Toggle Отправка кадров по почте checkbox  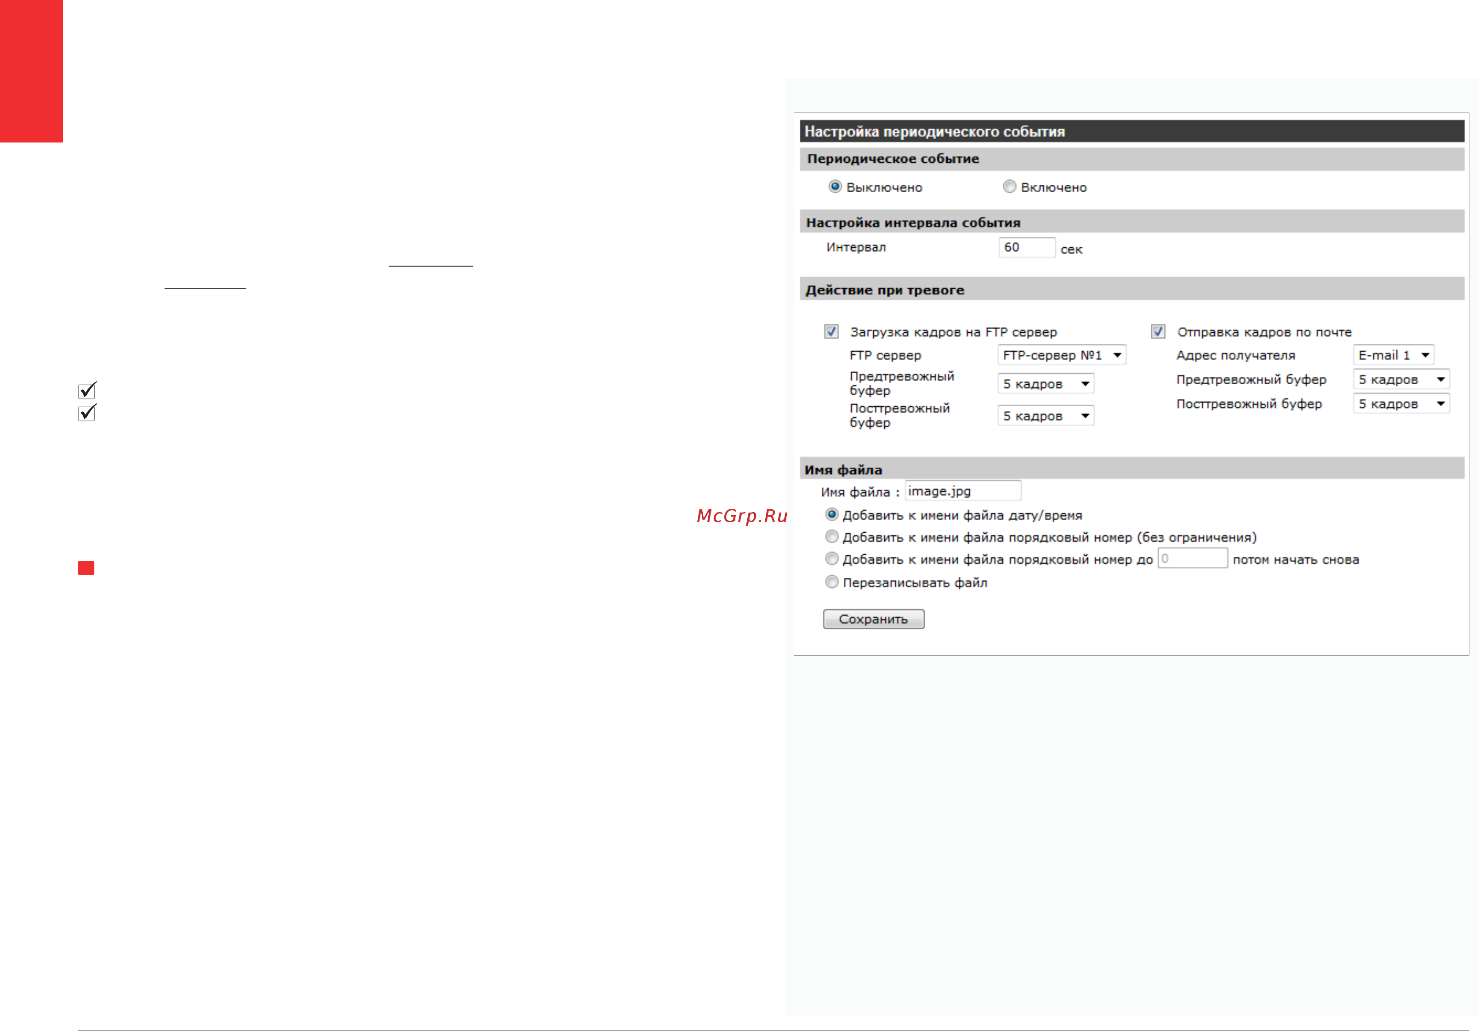tap(1158, 331)
